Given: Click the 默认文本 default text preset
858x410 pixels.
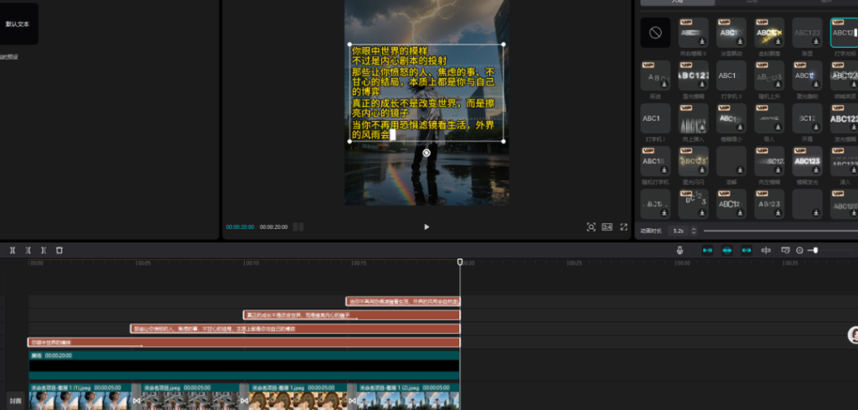Looking at the screenshot, I should coord(18,24).
